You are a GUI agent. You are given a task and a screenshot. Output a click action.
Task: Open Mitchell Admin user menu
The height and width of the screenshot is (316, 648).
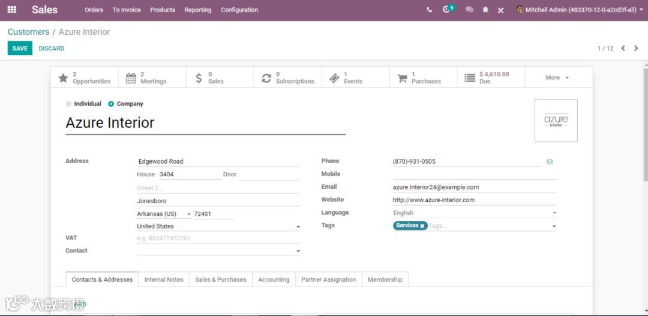coord(580,10)
